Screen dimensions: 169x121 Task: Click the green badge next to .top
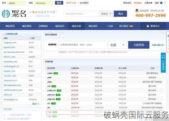[x=55, y=112]
